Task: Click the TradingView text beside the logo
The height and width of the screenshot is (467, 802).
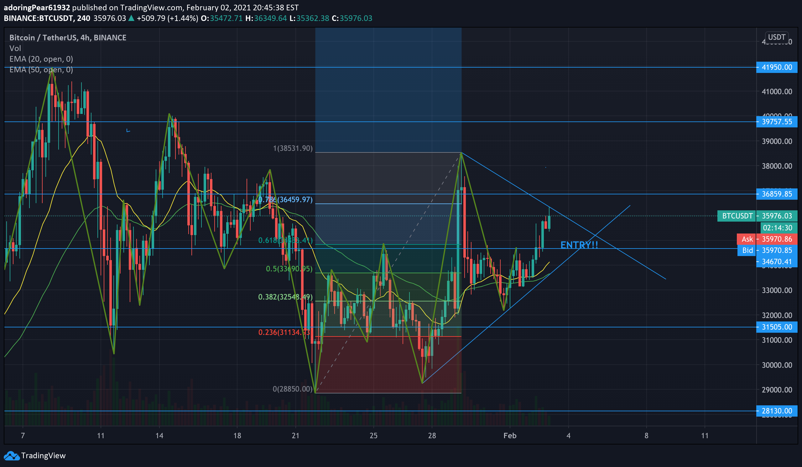Action: (x=43, y=455)
